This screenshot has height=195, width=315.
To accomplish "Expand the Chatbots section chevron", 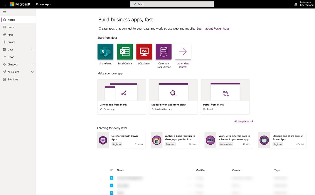I will point(32,64).
